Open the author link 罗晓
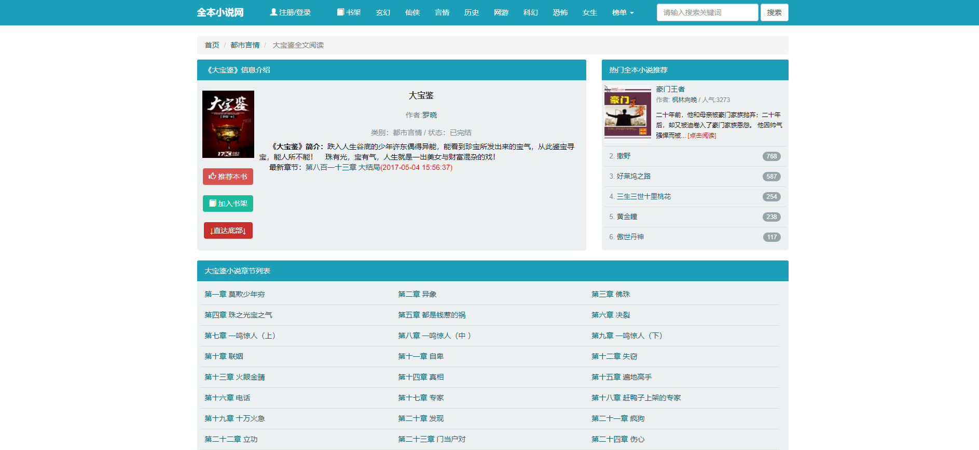This screenshot has width=979, height=450. click(x=429, y=115)
